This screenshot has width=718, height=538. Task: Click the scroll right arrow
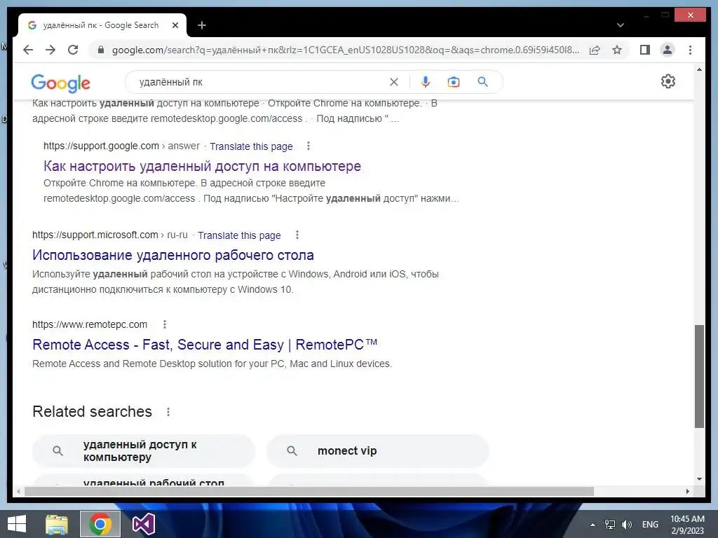pyautogui.click(x=688, y=491)
